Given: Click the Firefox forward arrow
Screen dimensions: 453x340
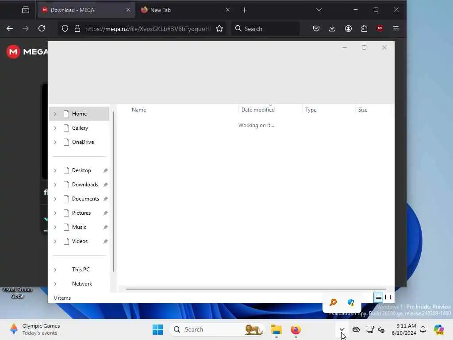Looking at the screenshot, I should click(x=25, y=28).
